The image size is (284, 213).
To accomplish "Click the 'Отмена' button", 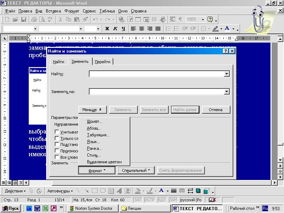I will (216, 110).
